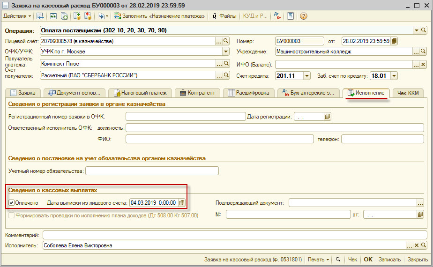Click ellipsis in Получатель платежа field

coord(219,64)
